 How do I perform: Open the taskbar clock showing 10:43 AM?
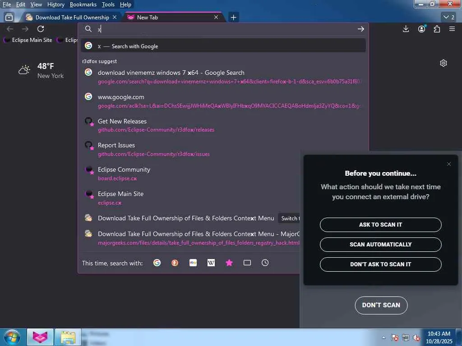439,337
